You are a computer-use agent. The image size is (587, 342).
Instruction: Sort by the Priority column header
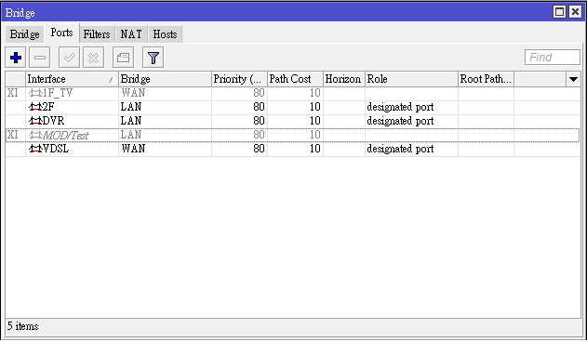[239, 79]
